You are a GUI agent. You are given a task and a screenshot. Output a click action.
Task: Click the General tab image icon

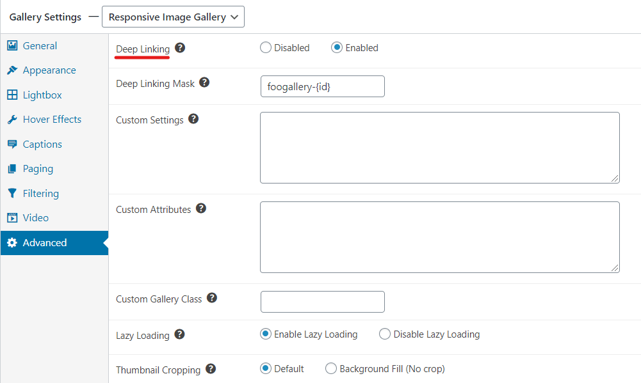tap(12, 45)
